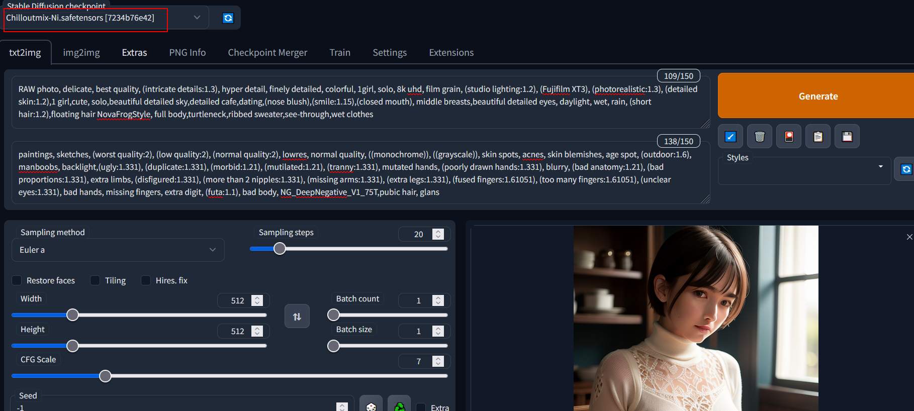Image resolution: width=914 pixels, height=411 pixels.
Task: Click the CFG Scale slider handle
Action: (105, 376)
